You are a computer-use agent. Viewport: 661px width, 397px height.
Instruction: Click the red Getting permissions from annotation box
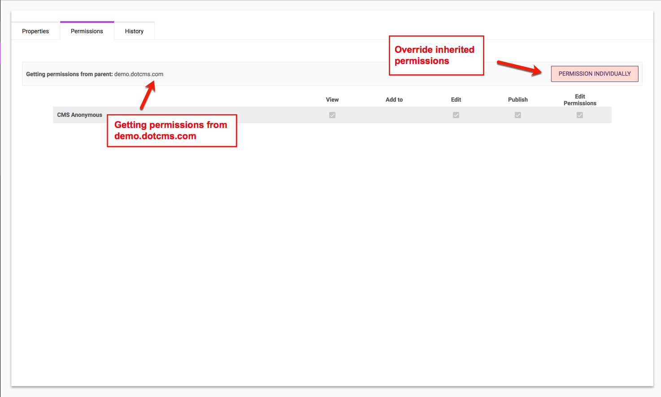click(x=171, y=131)
